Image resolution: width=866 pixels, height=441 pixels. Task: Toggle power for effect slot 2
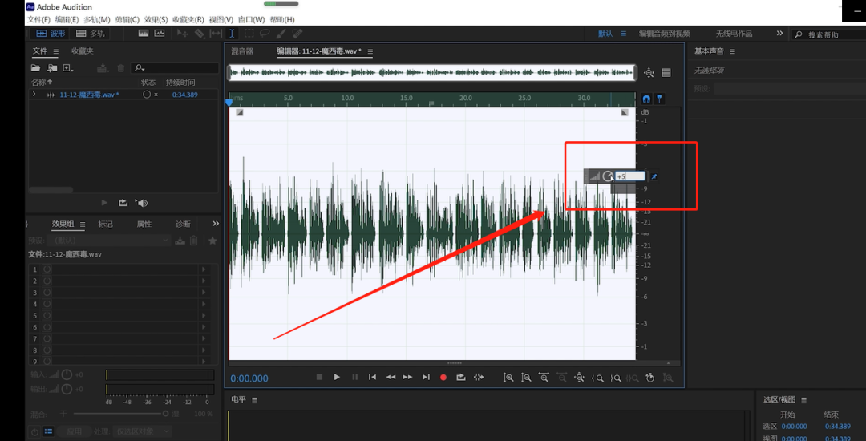[x=47, y=281]
